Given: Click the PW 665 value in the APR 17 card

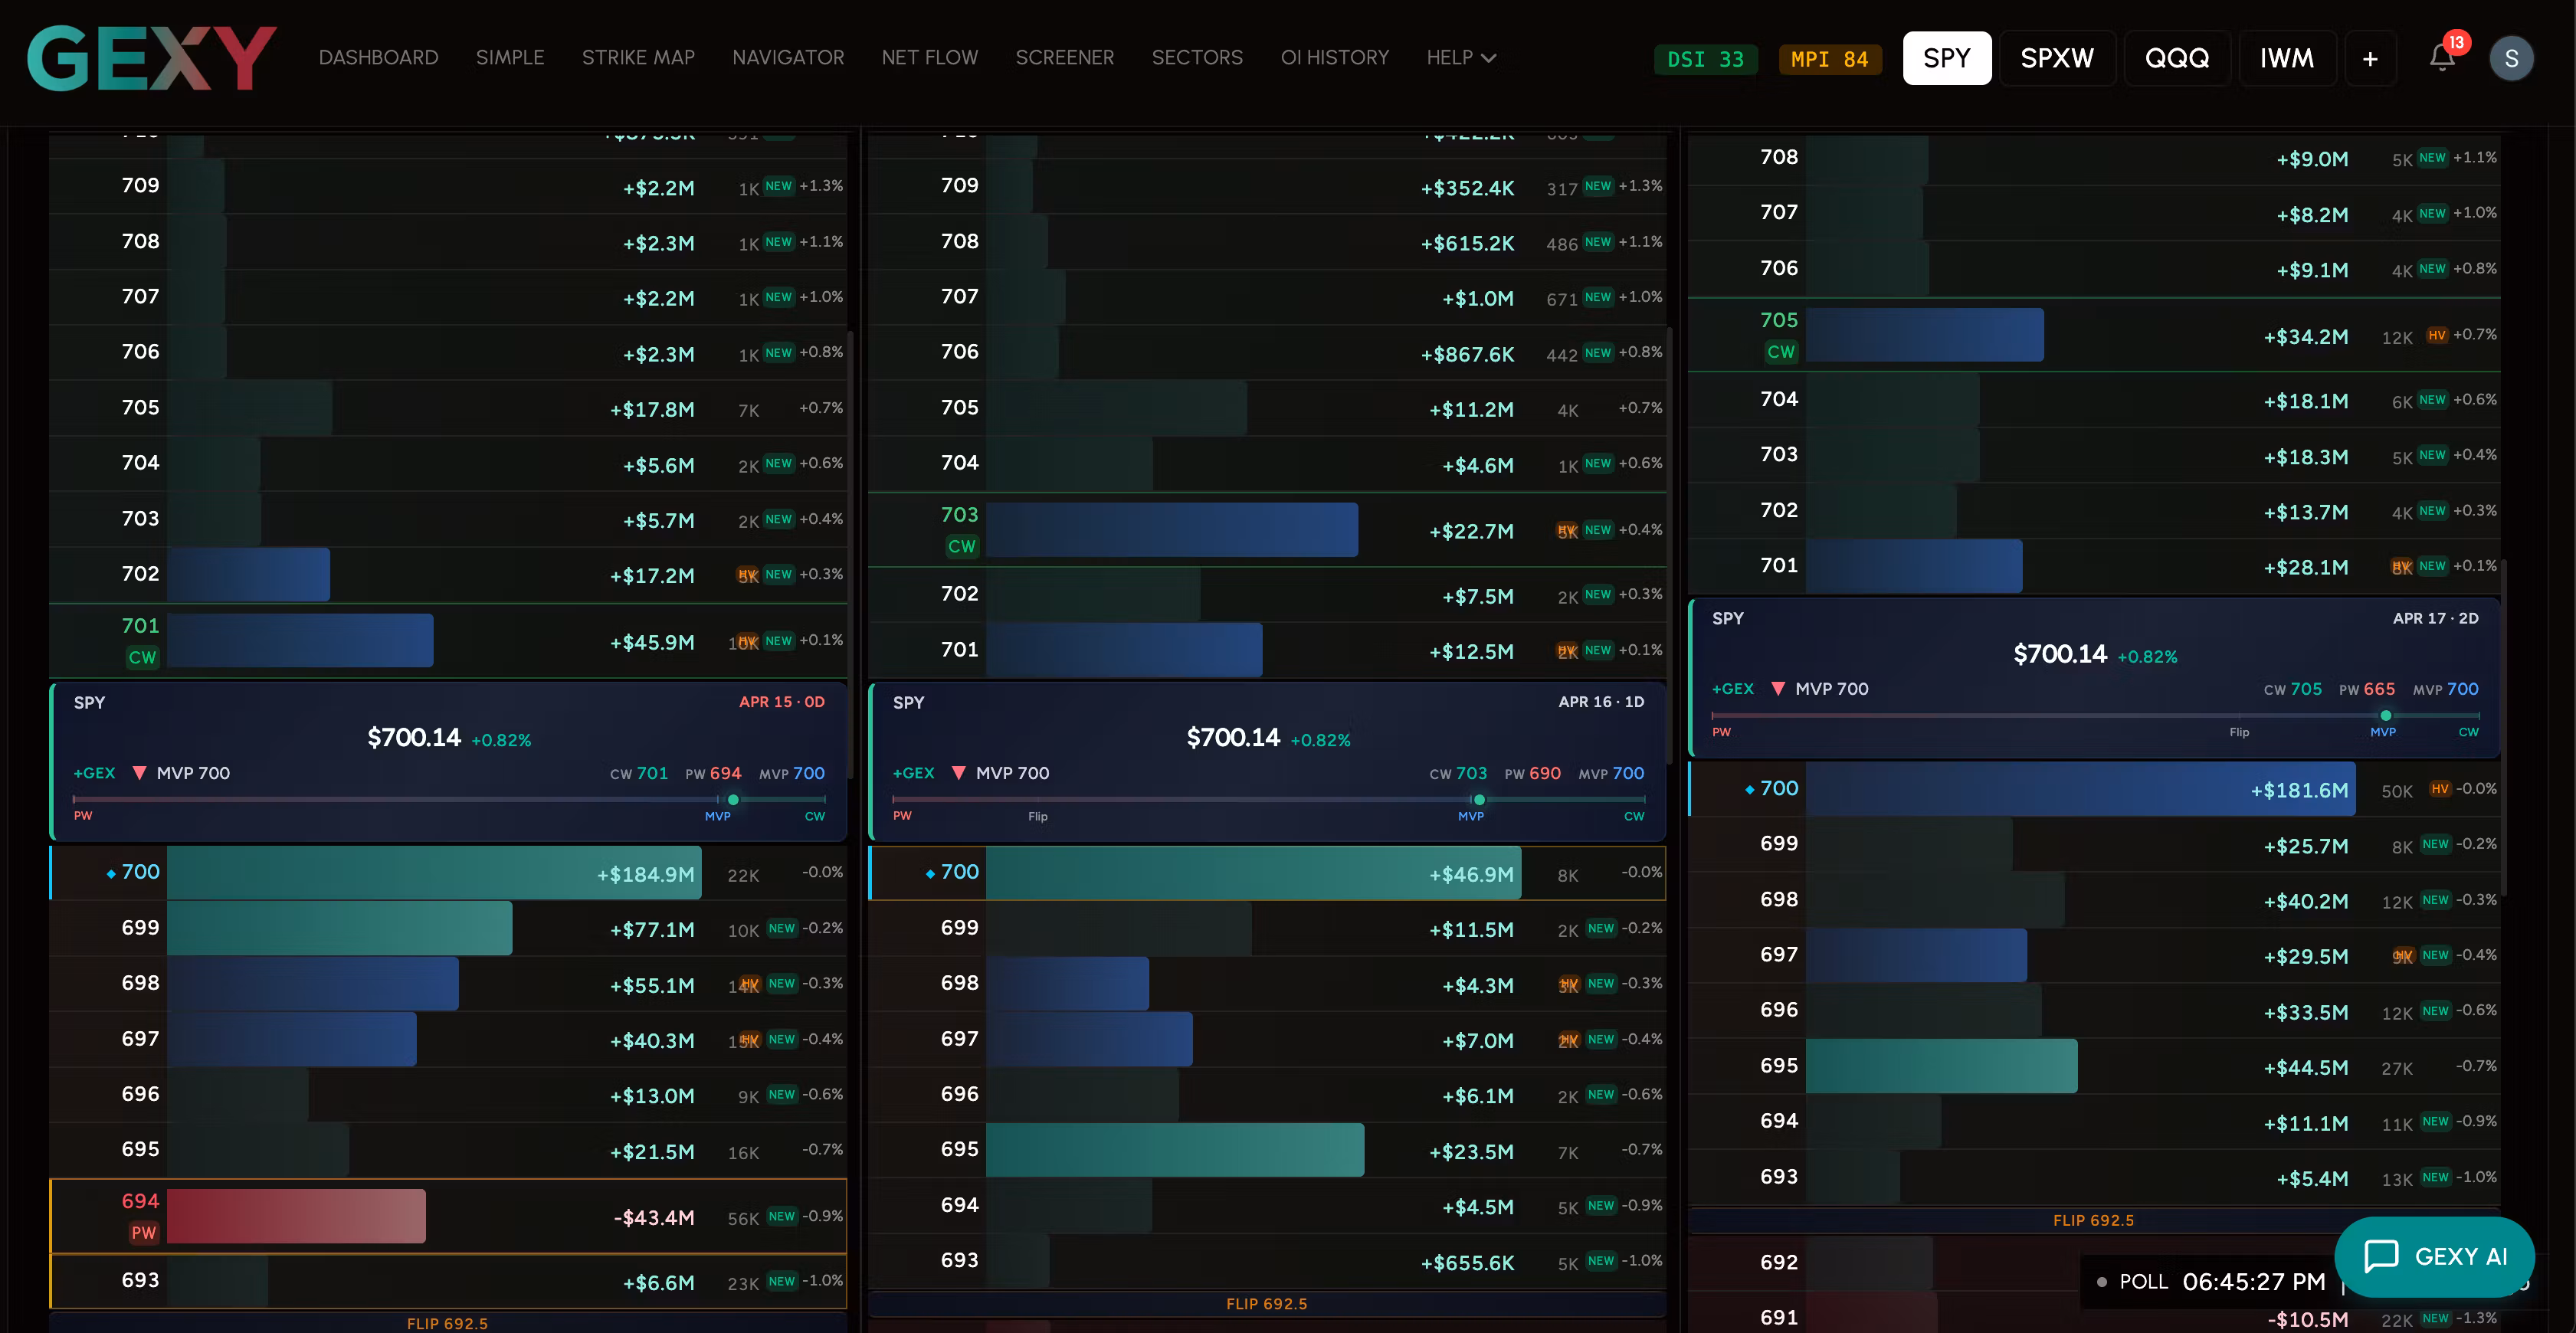Looking at the screenshot, I should point(2367,689).
